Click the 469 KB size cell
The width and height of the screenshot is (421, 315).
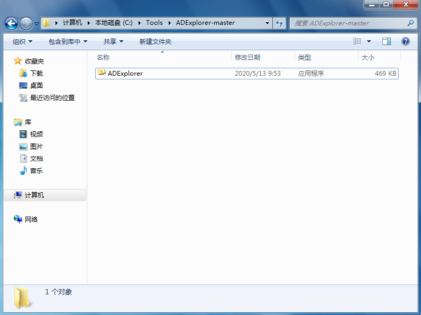click(386, 74)
